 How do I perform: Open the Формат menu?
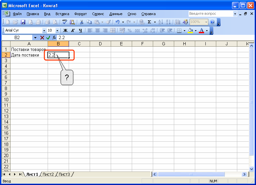coord(81,14)
